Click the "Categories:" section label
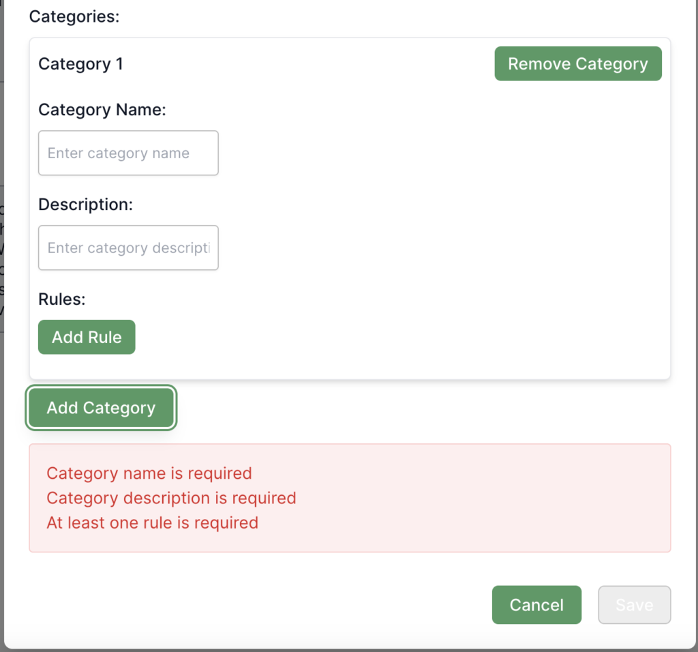698x652 pixels. pos(74,16)
